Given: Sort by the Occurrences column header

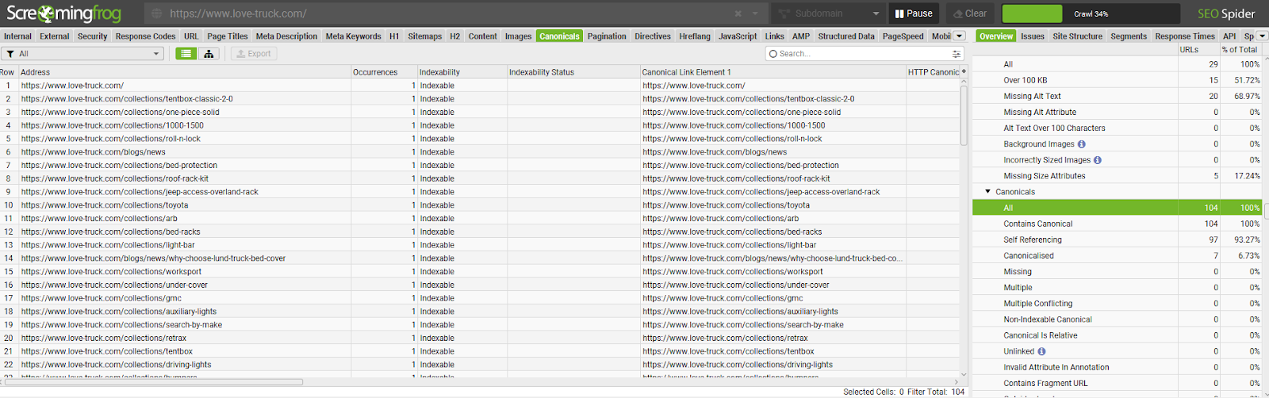Looking at the screenshot, I should point(384,72).
